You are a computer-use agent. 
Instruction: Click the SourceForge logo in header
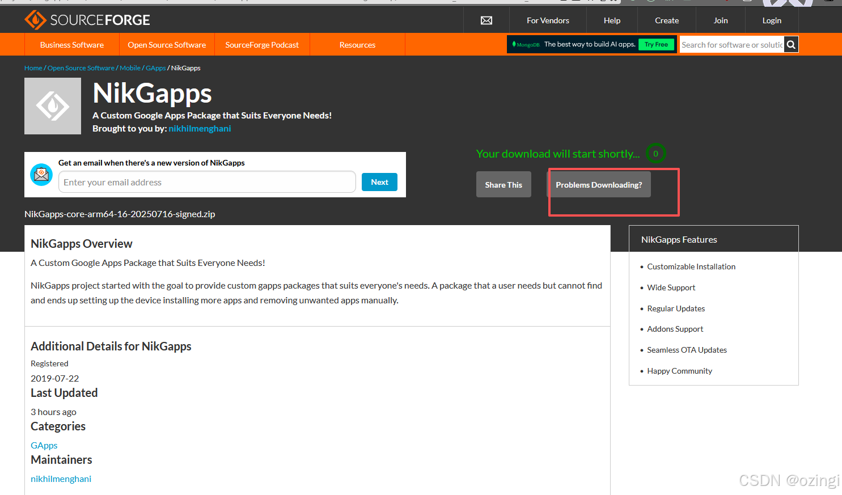pos(87,20)
